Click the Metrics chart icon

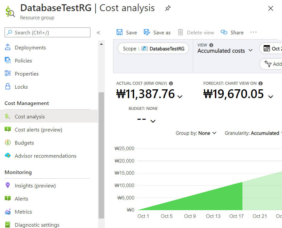click(x=8, y=212)
